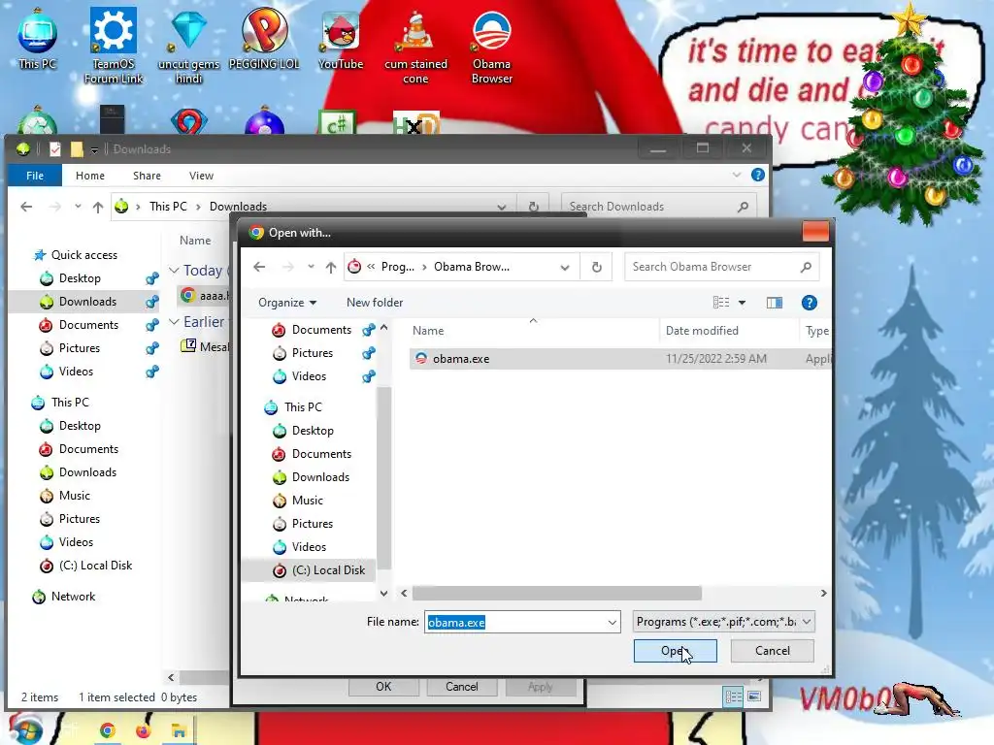994x745 pixels.
Task: Click the Windows Start button
Action: click(x=24, y=729)
